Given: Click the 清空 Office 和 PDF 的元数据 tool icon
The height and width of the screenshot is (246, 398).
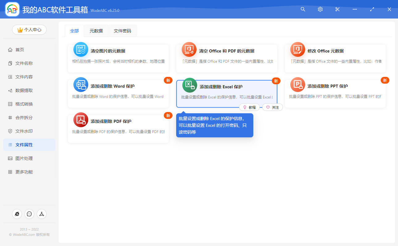Looking at the screenshot, I should click(x=189, y=49).
